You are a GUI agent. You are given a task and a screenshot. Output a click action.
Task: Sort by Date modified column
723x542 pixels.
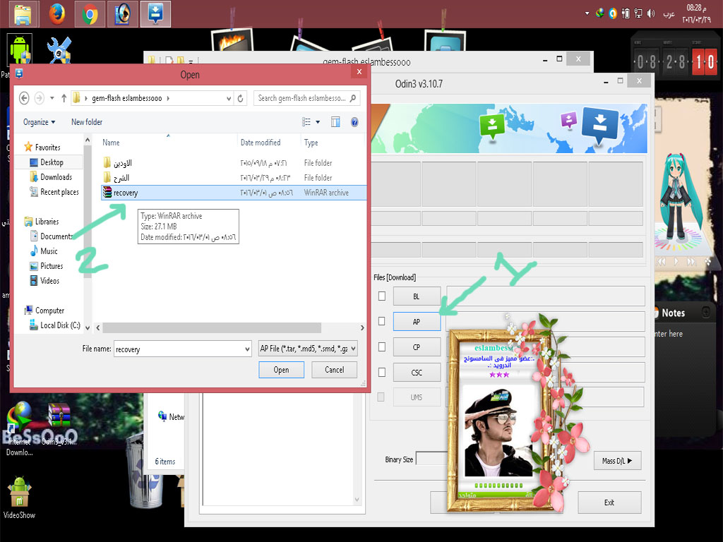261,143
